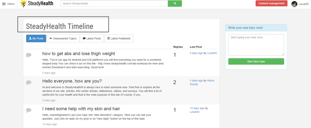
Task: Click '13 days ago' timestamp under skin post excerpt
Action: 50,124
